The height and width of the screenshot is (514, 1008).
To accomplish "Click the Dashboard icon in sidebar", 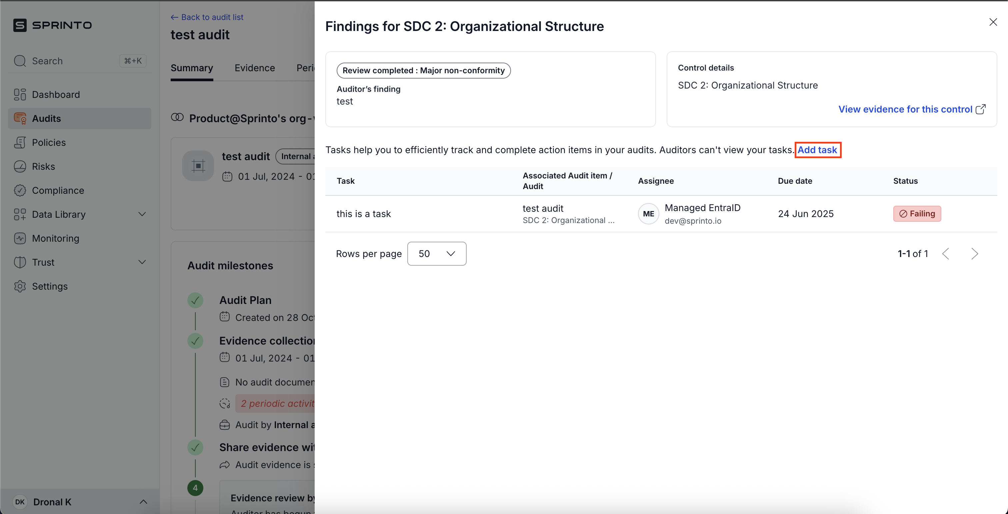I will coord(20,95).
